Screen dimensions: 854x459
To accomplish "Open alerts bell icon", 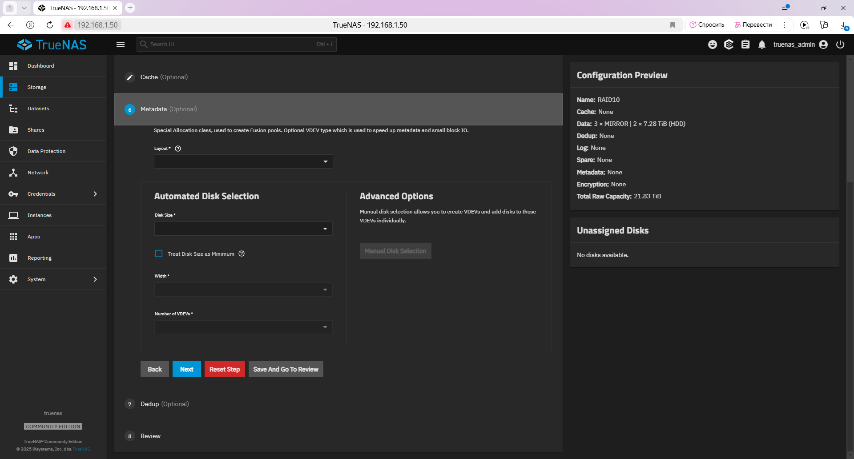I will pos(762,44).
